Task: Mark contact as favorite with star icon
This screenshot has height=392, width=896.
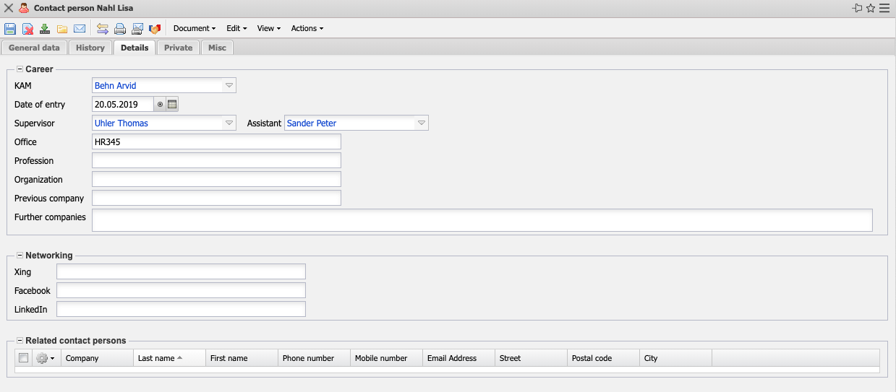Action: [x=871, y=8]
